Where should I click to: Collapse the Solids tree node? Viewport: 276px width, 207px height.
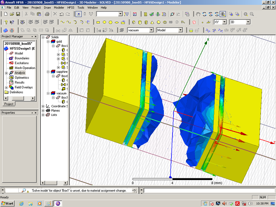click(x=43, y=37)
